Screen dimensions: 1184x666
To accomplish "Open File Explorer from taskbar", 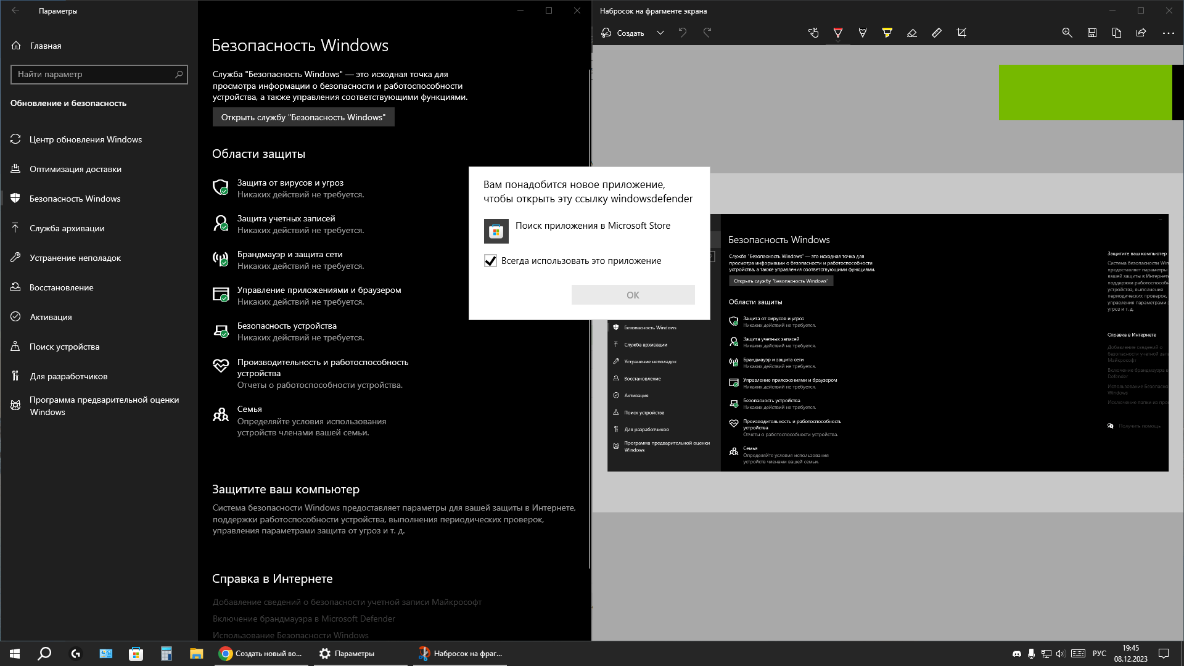I will coord(196,654).
